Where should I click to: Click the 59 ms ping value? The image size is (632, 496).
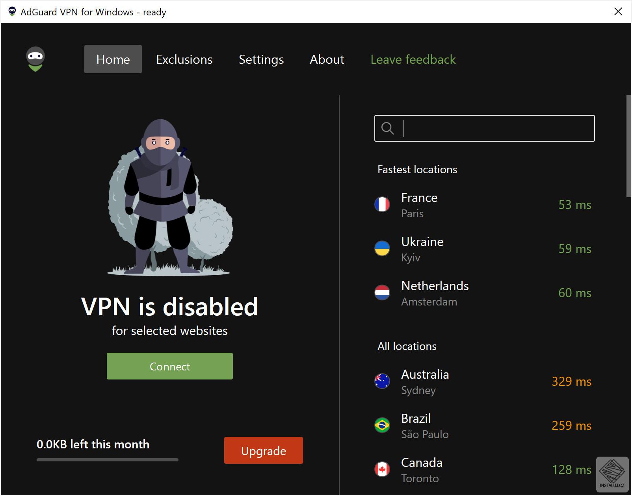(x=575, y=249)
